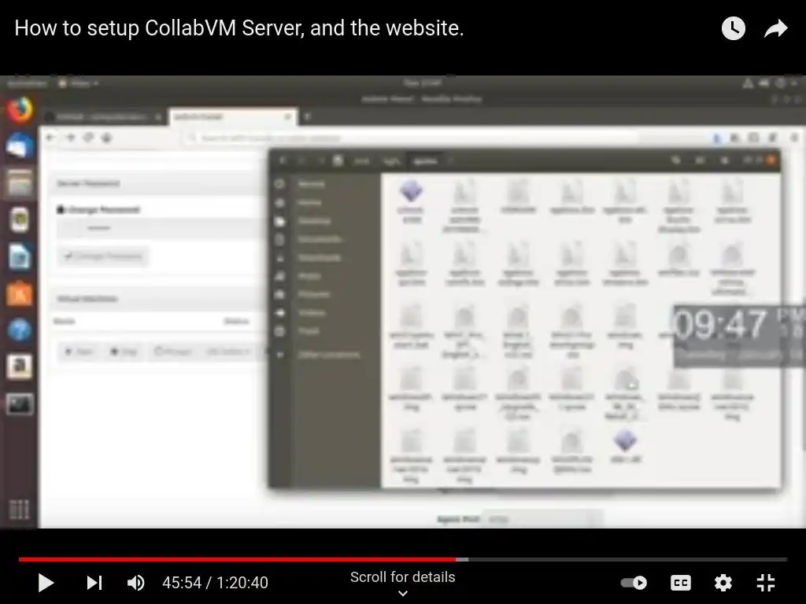Show Applications grid in the dock
Viewport: 806px width, 604px height.
coord(20,509)
